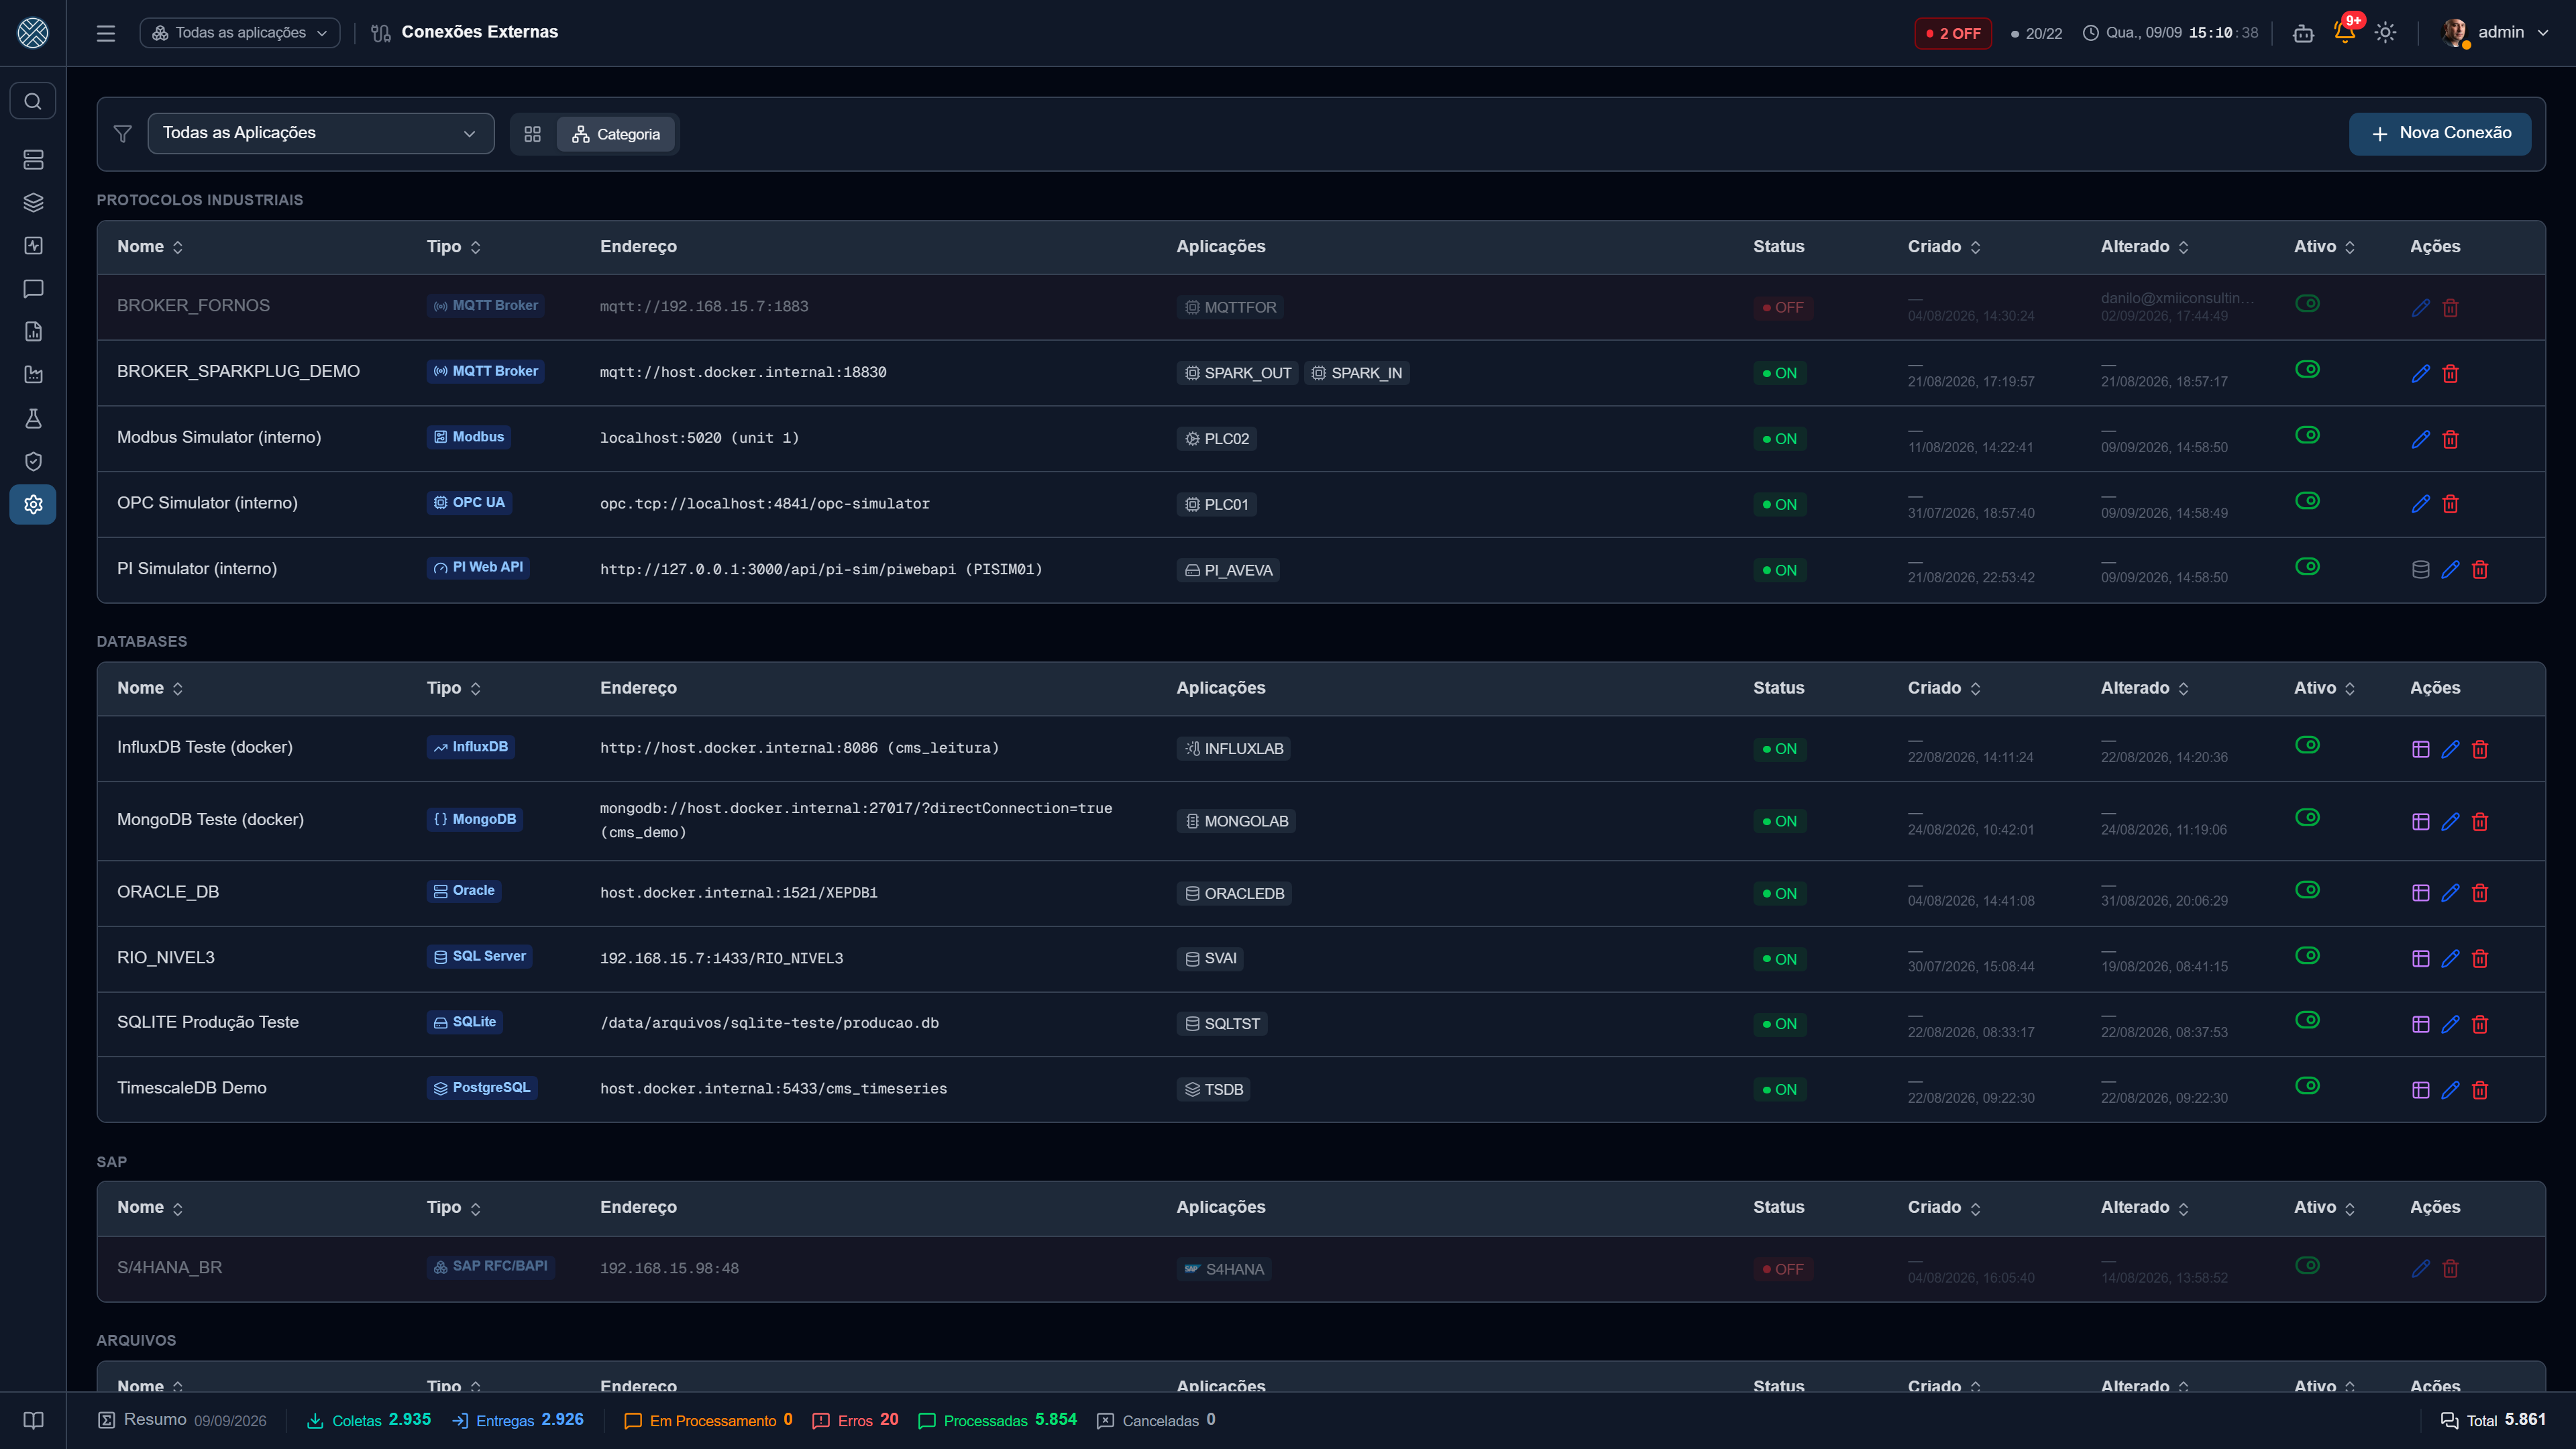Image resolution: width=2576 pixels, height=1449 pixels.
Task: Toggle active switch for SQLITE Produção Teste
Action: (2307, 1020)
